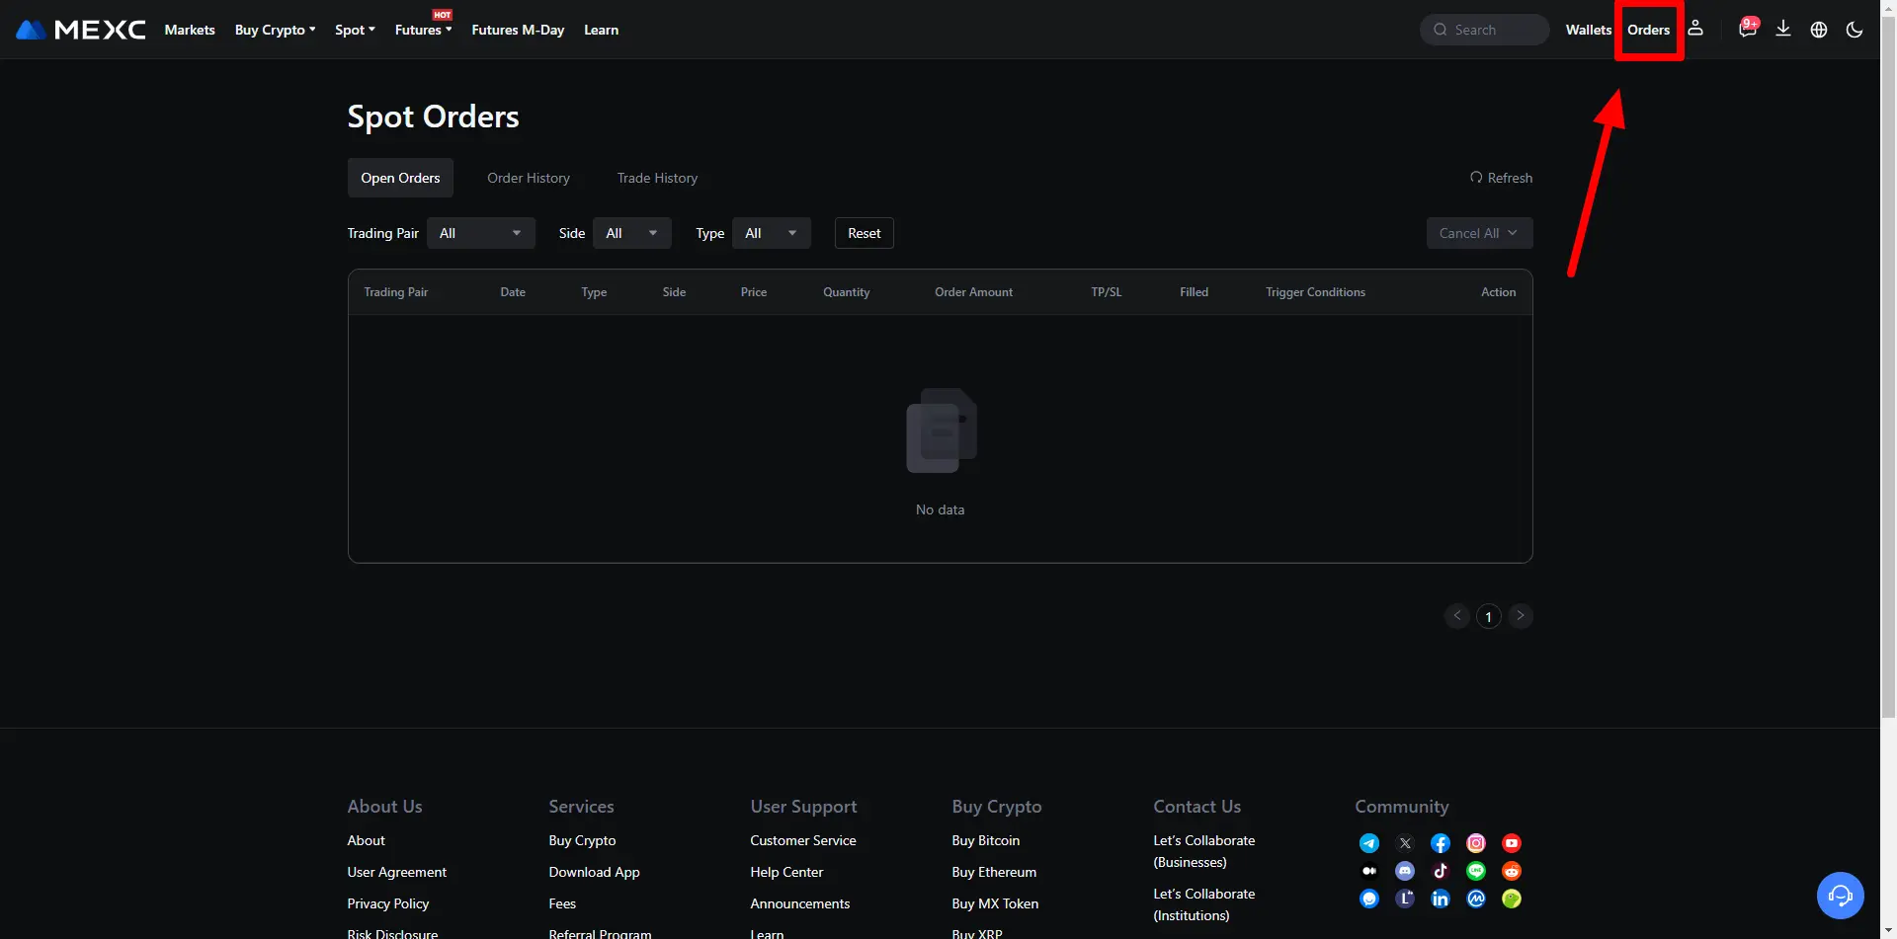Open the Type filter dropdown
Screen dimensions: 1897x939
pyautogui.click(x=772, y=233)
